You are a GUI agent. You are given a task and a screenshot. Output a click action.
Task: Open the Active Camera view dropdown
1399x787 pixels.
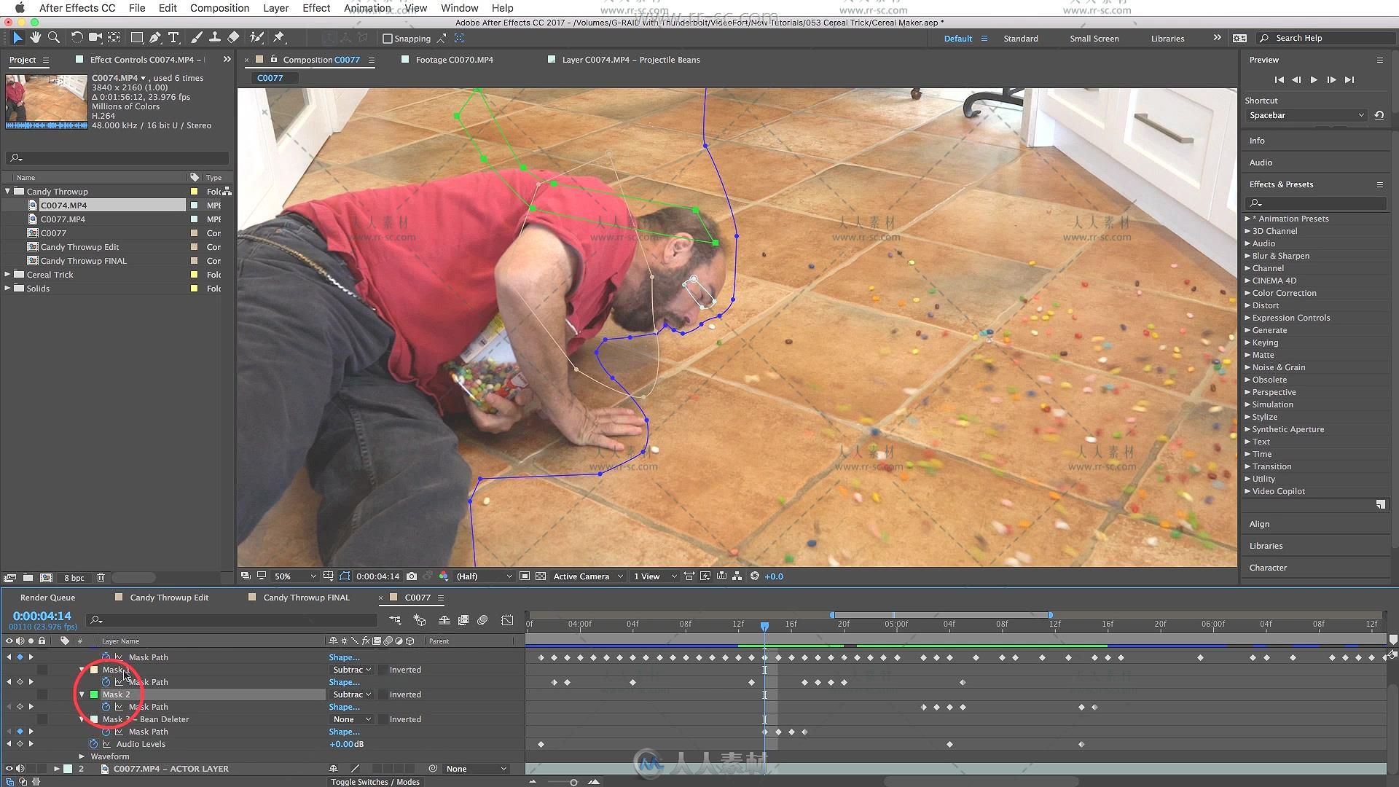pyautogui.click(x=588, y=576)
